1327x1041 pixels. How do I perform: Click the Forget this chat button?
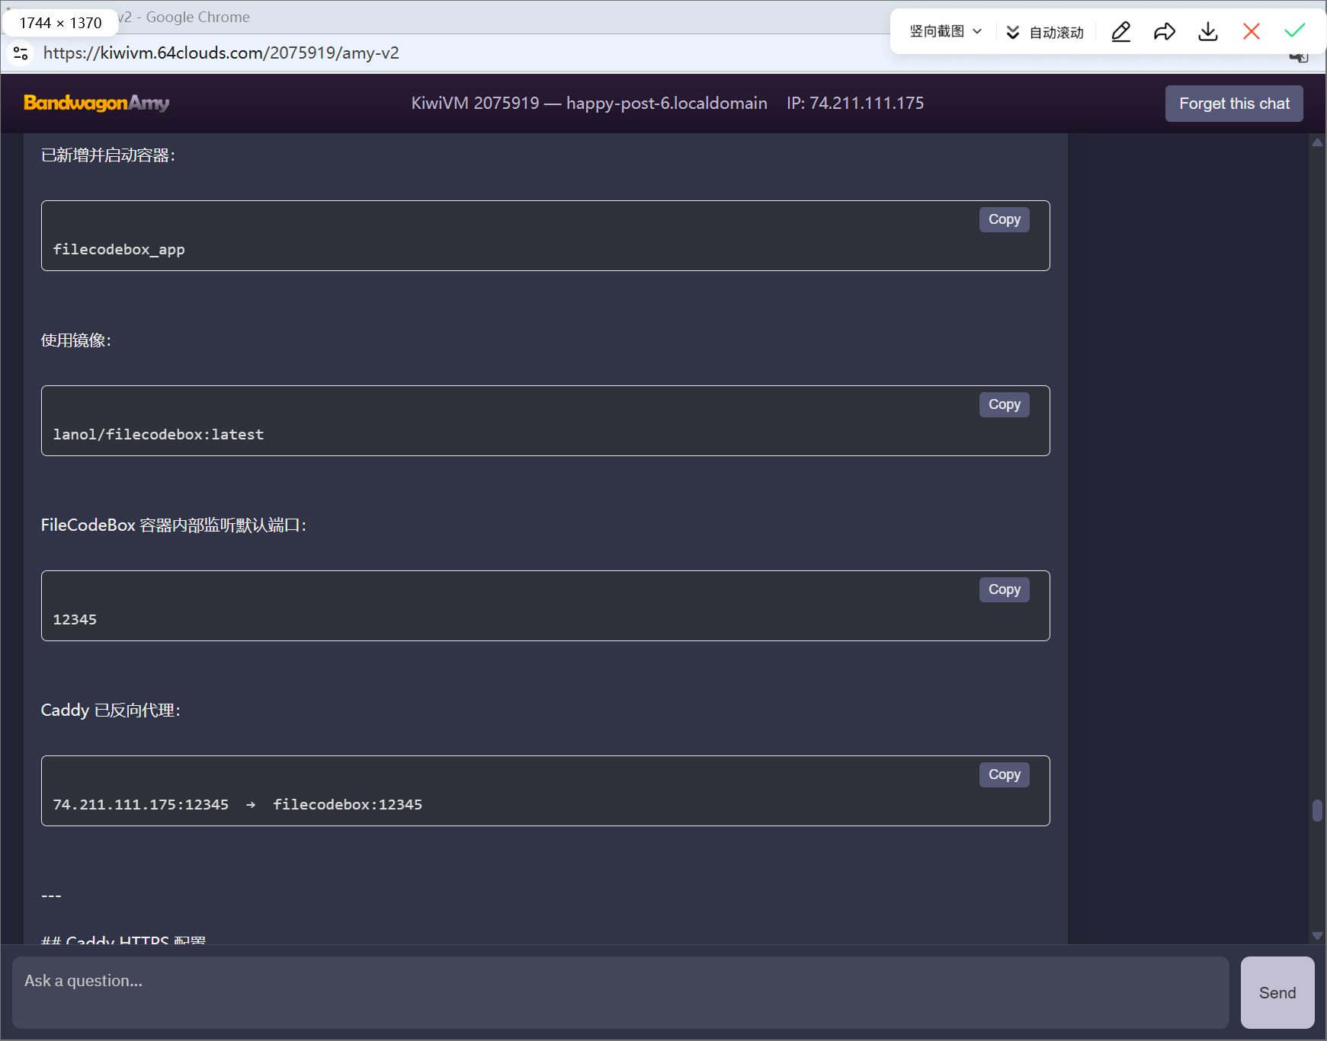1234,104
